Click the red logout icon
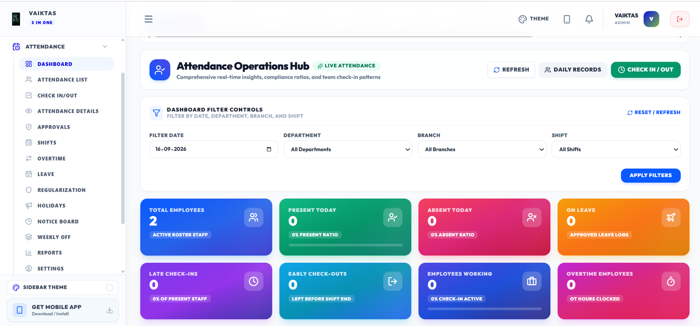 [x=679, y=19]
